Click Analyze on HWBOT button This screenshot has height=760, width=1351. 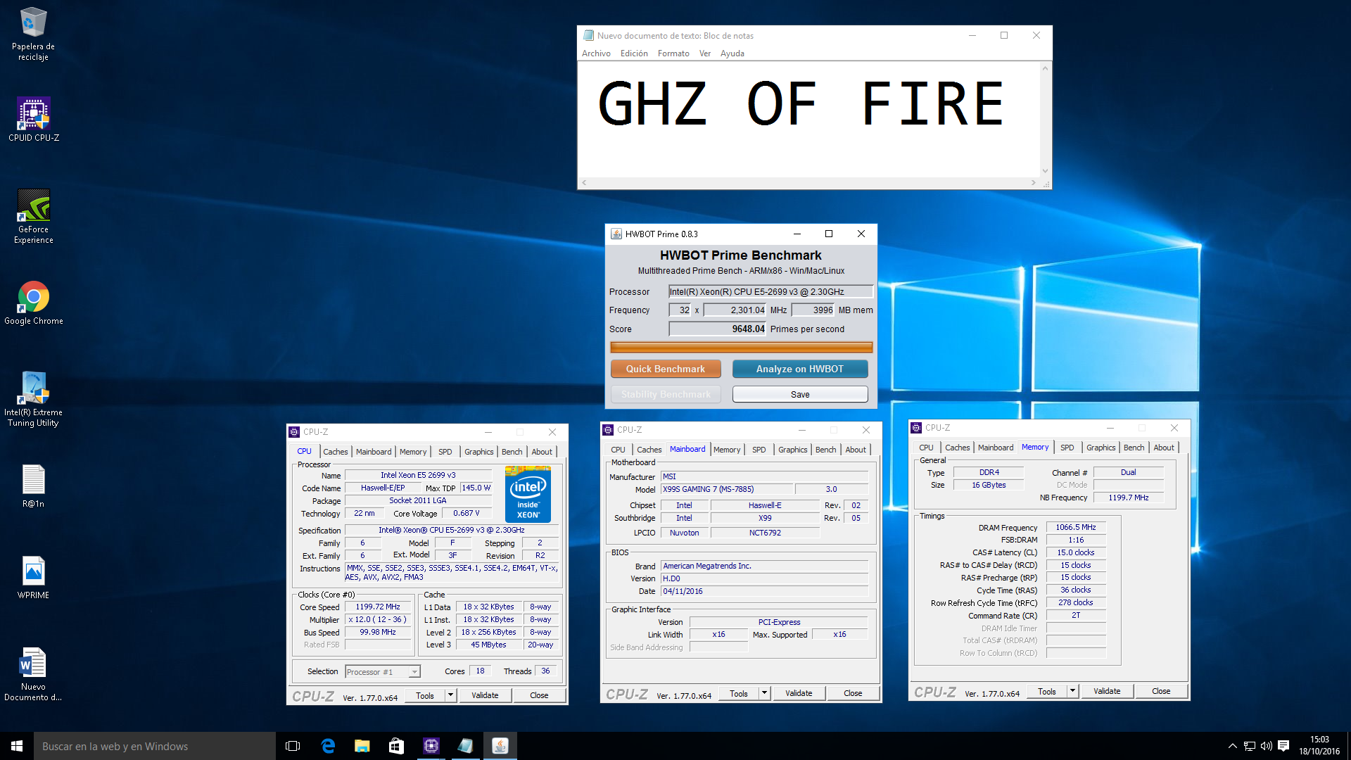click(x=800, y=369)
